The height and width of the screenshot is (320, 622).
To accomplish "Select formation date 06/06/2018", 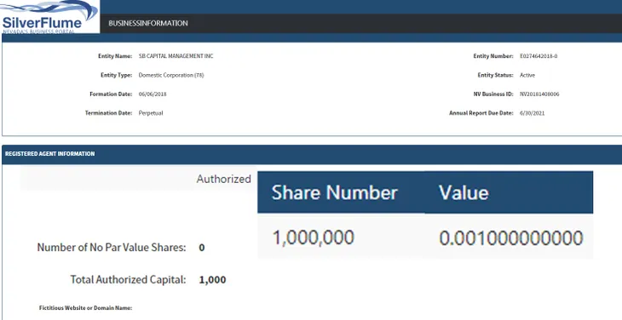I will coord(153,94).
